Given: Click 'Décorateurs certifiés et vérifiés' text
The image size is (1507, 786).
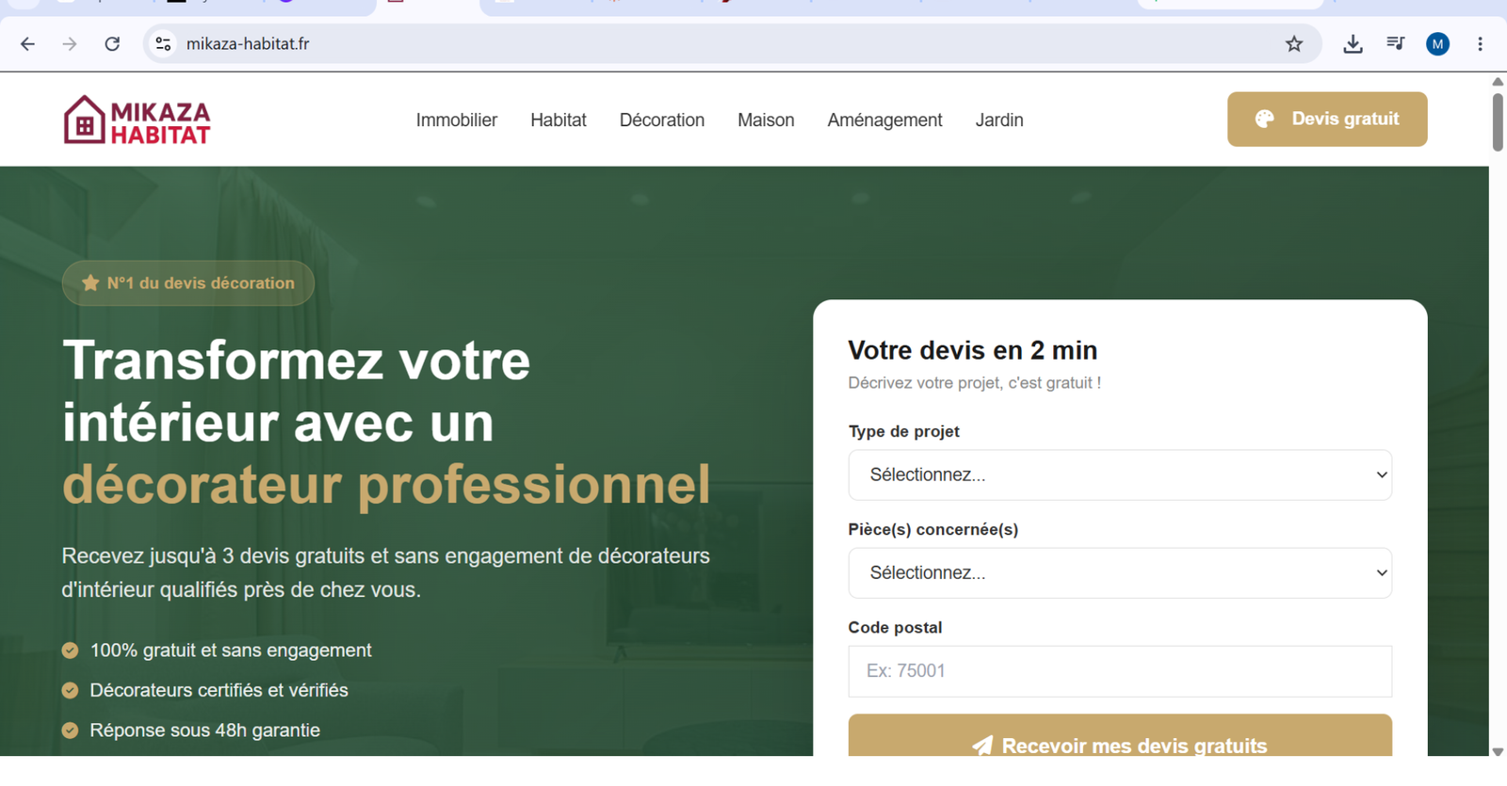Looking at the screenshot, I should click(219, 690).
